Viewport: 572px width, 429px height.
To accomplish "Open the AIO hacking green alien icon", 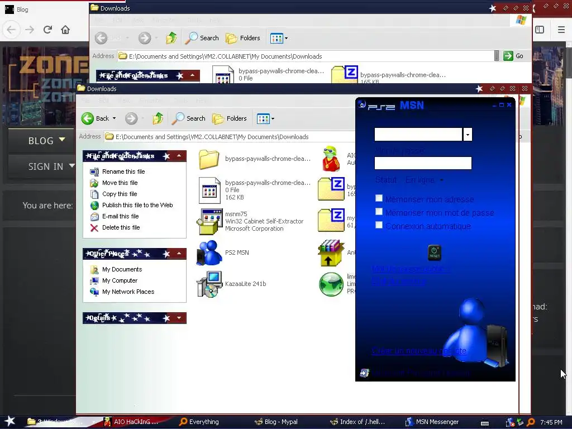I will coord(331,159).
